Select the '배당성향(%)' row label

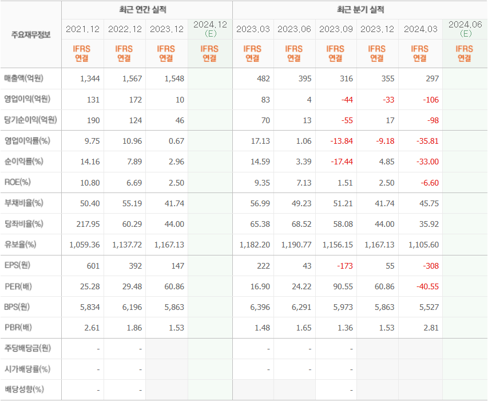click(x=24, y=390)
